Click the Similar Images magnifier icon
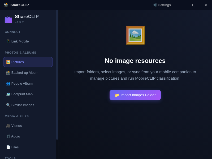This screenshot has width=212, height=159. click(x=8, y=105)
